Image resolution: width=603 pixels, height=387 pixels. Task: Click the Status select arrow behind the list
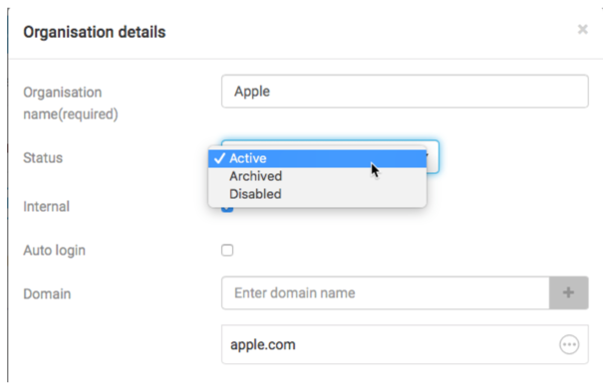point(427,155)
